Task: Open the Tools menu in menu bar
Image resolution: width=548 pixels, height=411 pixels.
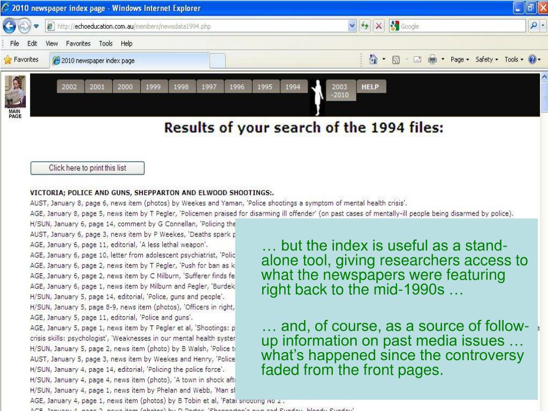Action: pyautogui.click(x=105, y=44)
